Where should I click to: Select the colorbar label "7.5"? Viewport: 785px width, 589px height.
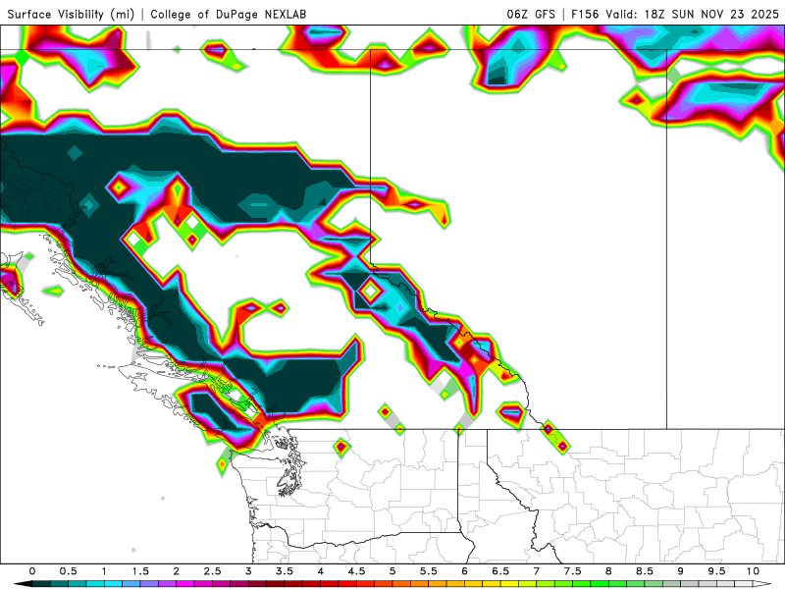(x=573, y=571)
